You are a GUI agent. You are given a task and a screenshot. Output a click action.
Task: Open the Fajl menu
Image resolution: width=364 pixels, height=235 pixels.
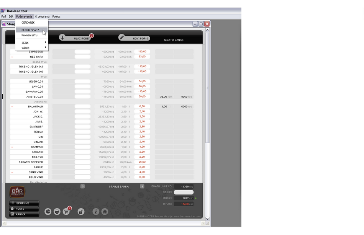[x=3, y=16]
